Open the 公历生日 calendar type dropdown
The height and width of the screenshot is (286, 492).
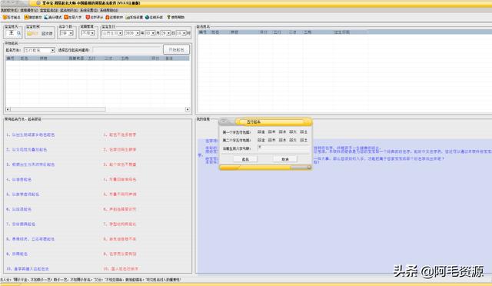click(x=112, y=33)
